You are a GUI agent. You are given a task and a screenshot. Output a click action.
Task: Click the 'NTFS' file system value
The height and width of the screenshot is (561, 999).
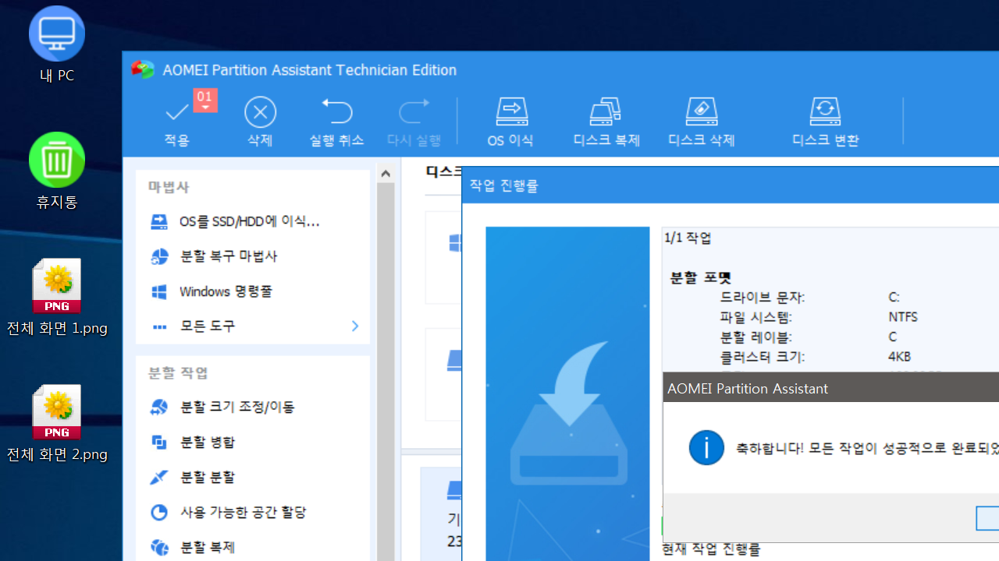pos(903,317)
